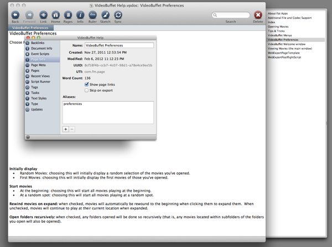
Task: Click the red Delete toolbar icon
Action: [x=258, y=15]
